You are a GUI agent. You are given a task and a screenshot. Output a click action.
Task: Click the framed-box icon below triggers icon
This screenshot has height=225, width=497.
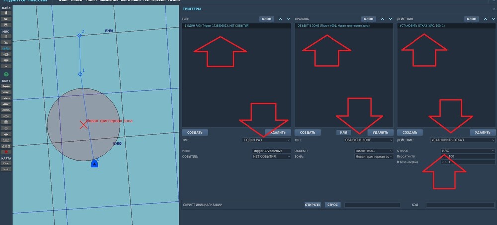pyautogui.click(x=6, y=54)
